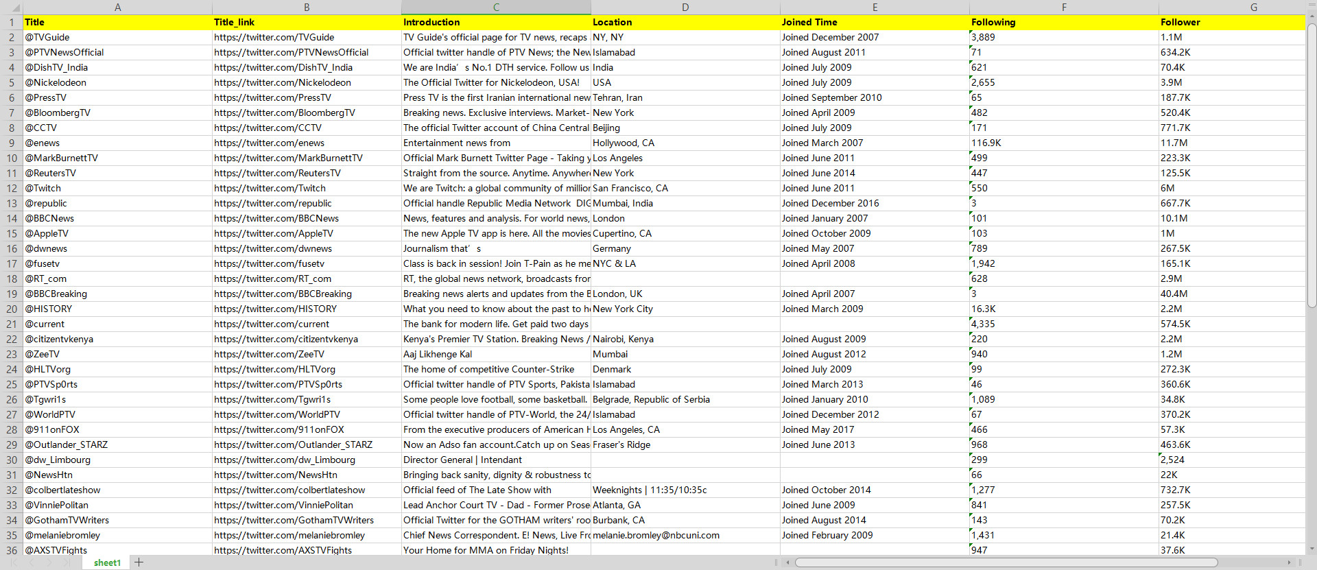Select the 'Director General | Intendant' cell
The height and width of the screenshot is (570, 1317).
pos(496,460)
